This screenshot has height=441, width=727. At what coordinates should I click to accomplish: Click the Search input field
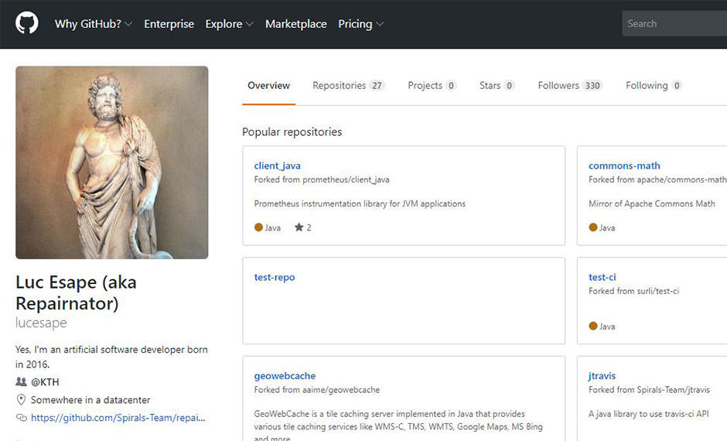[673, 24]
